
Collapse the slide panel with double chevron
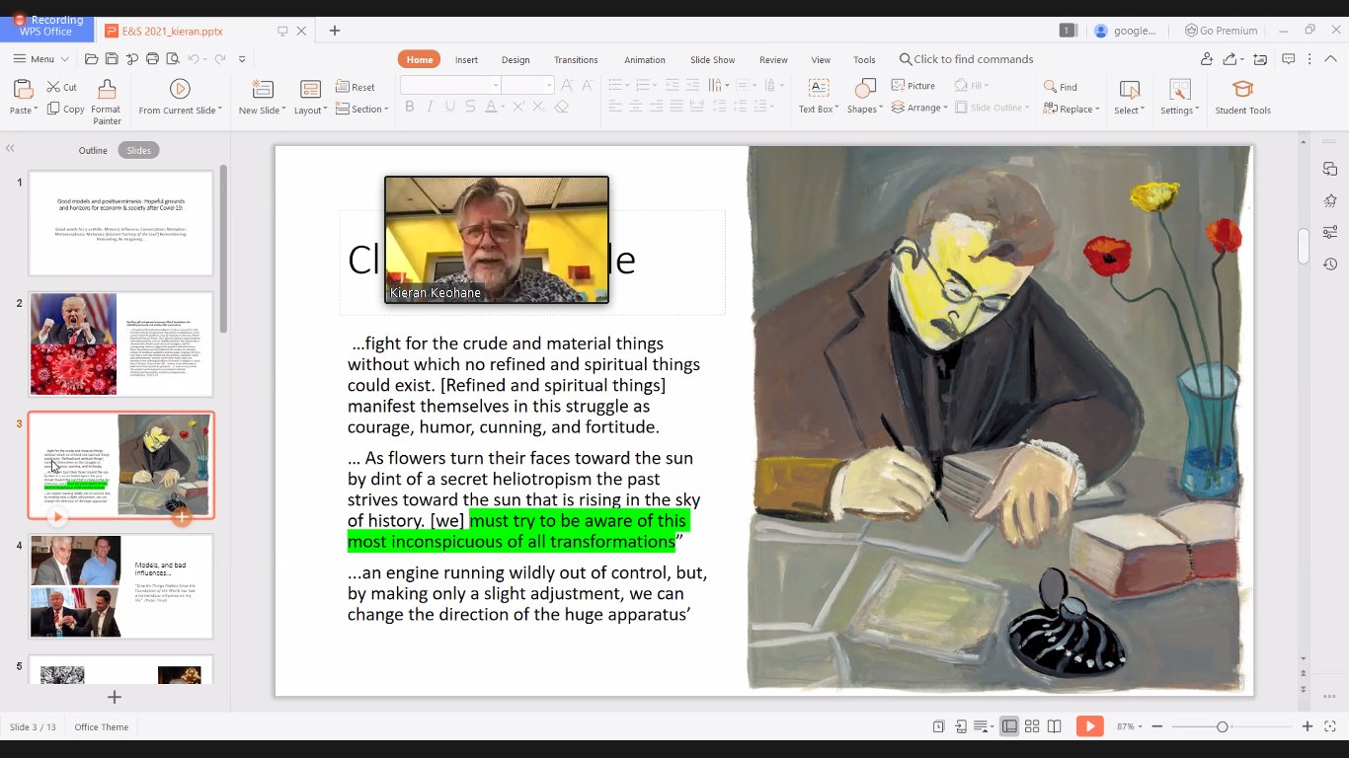pyautogui.click(x=10, y=149)
